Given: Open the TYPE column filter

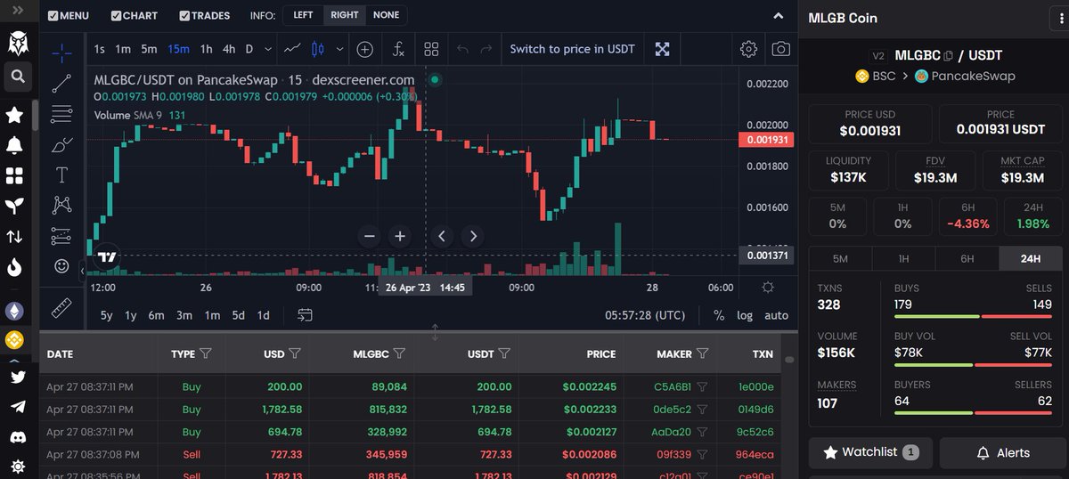Looking at the screenshot, I should [x=206, y=353].
